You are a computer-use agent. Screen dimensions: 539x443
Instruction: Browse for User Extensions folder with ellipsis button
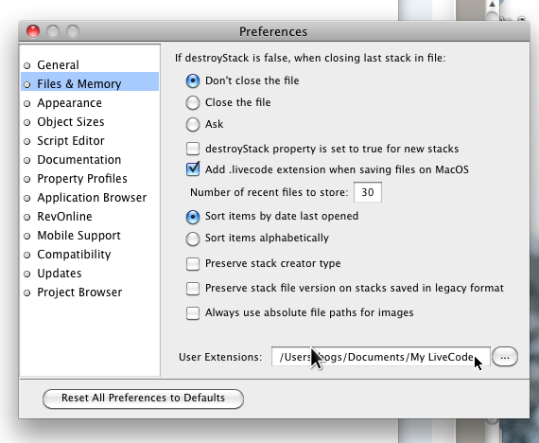pos(505,357)
